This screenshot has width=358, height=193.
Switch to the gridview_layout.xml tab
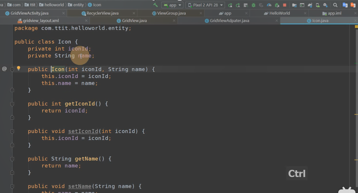(x=41, y=21)
